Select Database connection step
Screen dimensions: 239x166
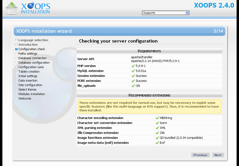pyautogui.click(x=33, y=58)
